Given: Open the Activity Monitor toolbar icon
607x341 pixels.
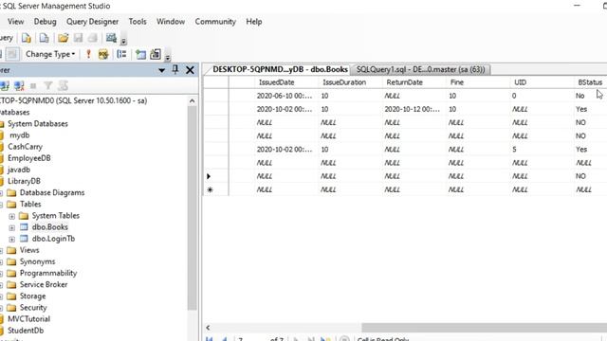Looking at the screenshot, I should pyautogui.click(x=111, y=38).
